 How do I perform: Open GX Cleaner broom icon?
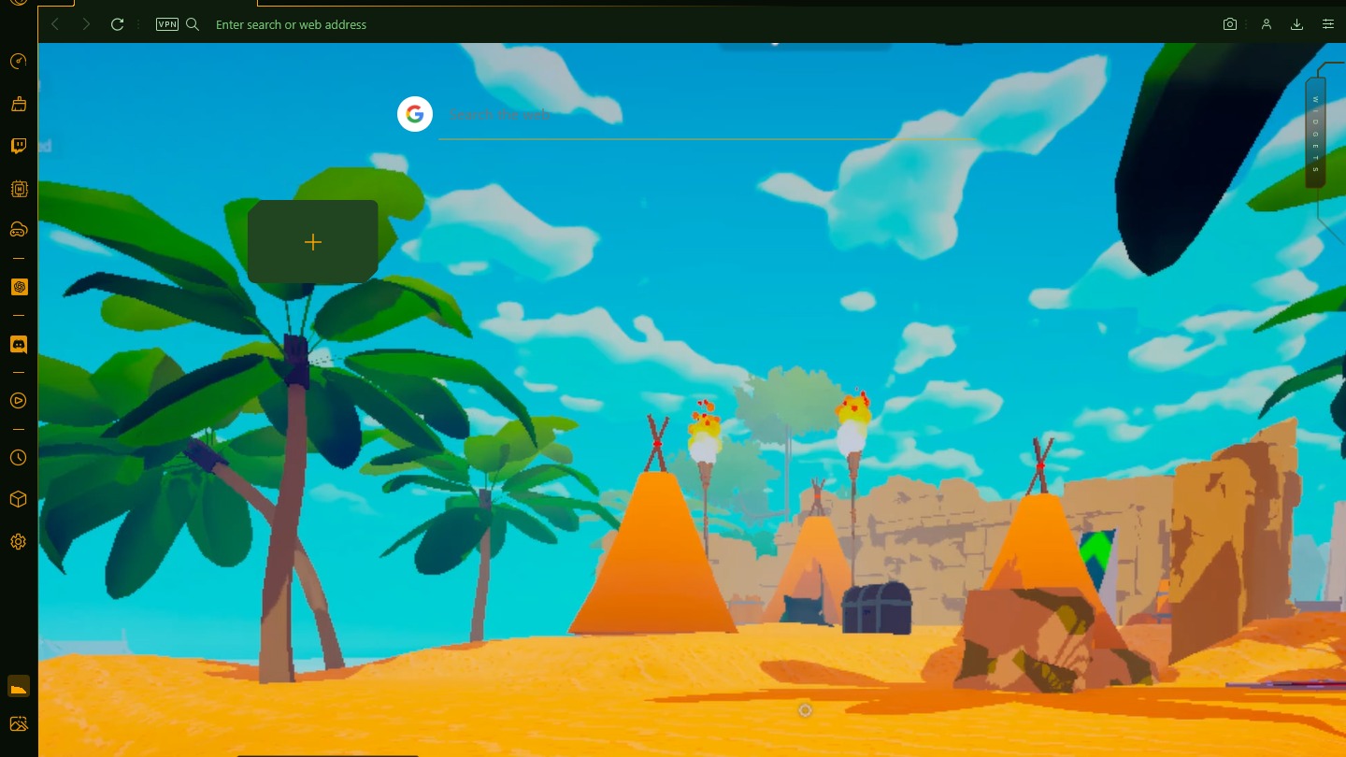[x=19, y=104]
